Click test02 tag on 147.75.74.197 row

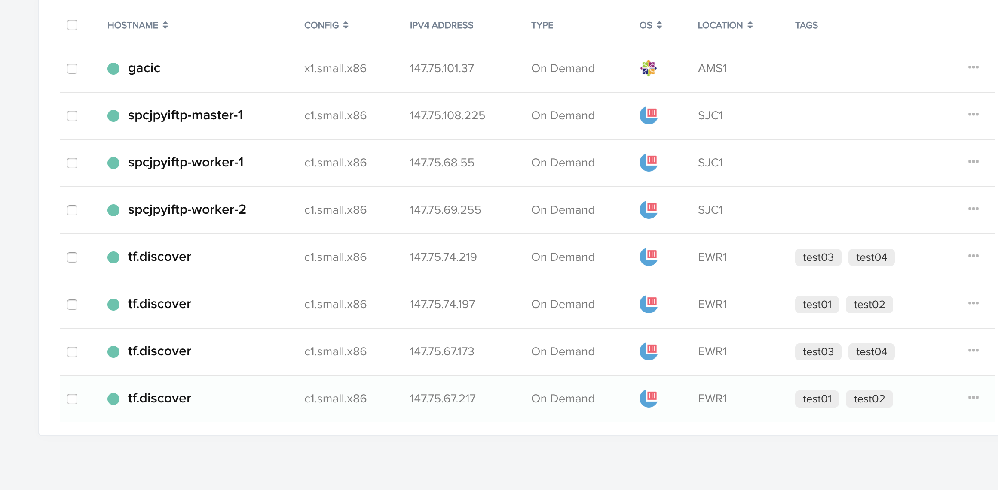869,305
